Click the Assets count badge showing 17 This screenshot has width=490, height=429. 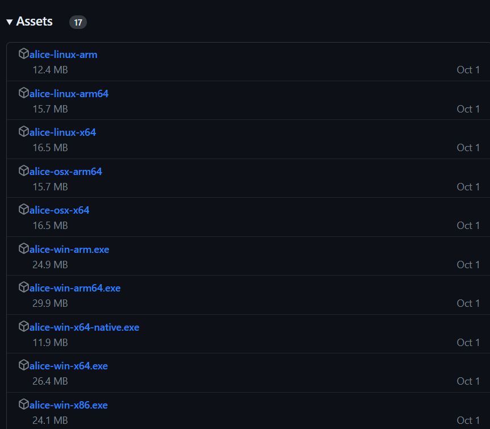78,22
